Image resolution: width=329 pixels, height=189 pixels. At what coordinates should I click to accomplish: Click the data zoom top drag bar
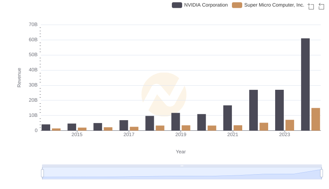coord(182,166)
